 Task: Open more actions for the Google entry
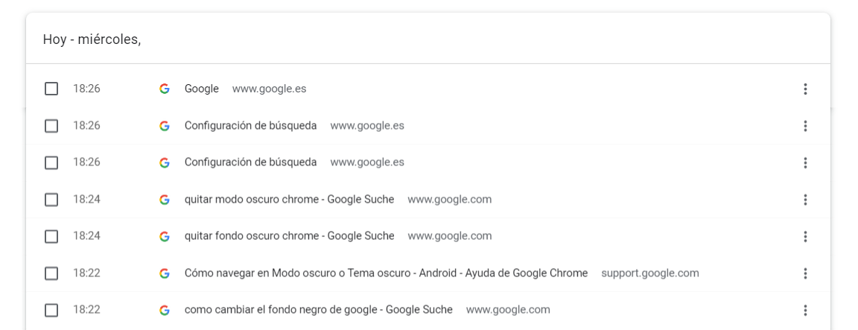[805, 89]
